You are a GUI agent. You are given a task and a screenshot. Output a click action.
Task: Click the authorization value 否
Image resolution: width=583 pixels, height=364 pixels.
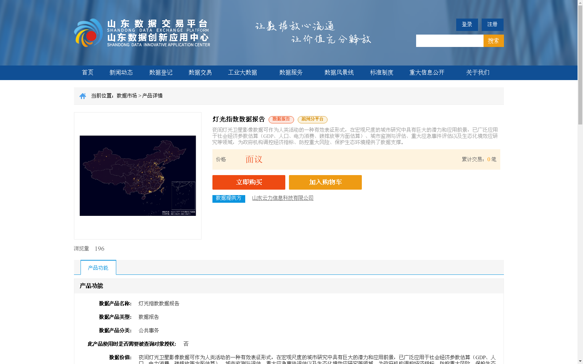(186, 344)
